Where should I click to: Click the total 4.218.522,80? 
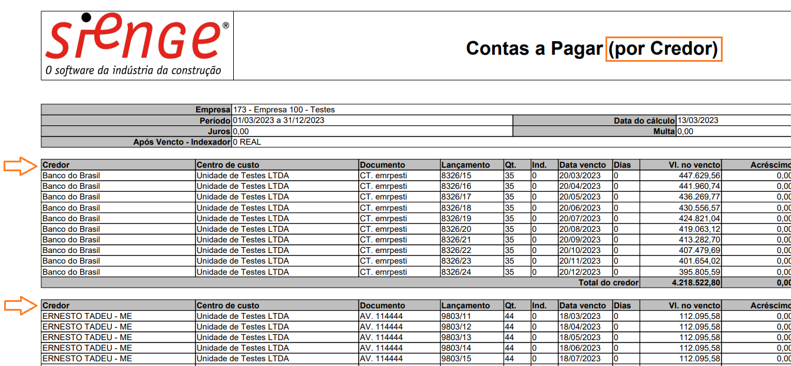click(696, 282)
